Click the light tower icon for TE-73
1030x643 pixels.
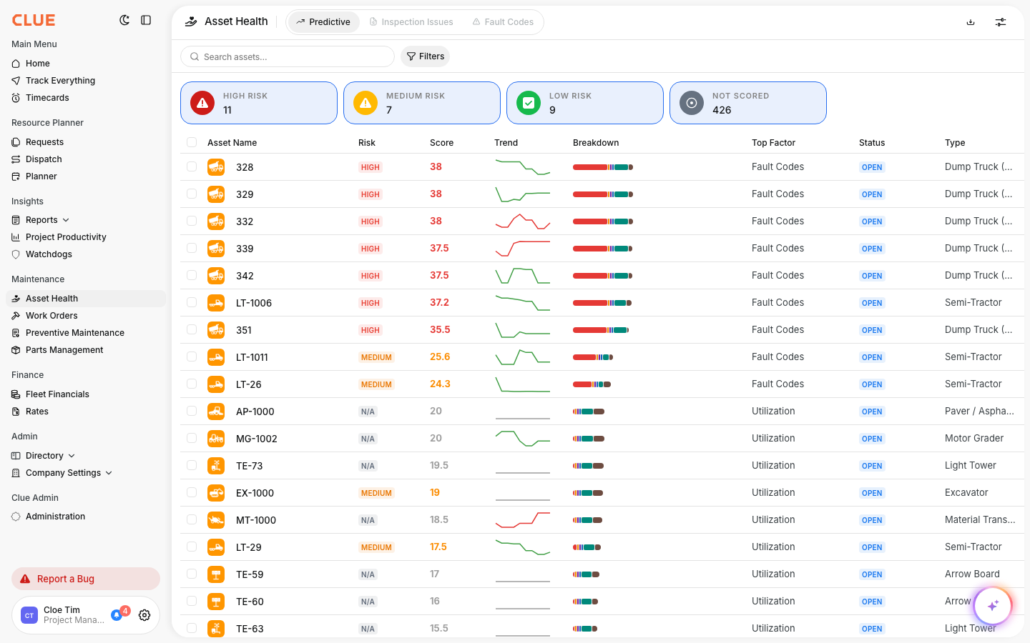coord(216,466)
